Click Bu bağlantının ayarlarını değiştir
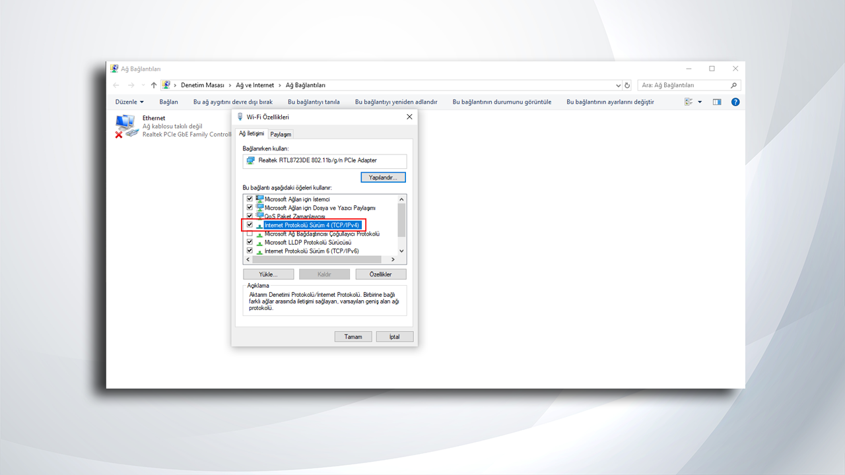The image size is (845, 475). pos(610,102)
